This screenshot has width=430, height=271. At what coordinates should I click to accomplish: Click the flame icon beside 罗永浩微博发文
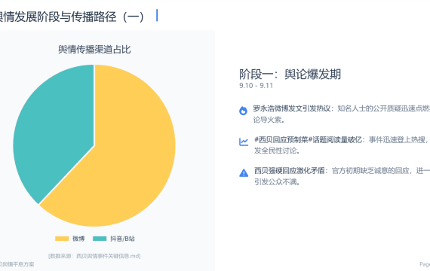click(243, 111)
